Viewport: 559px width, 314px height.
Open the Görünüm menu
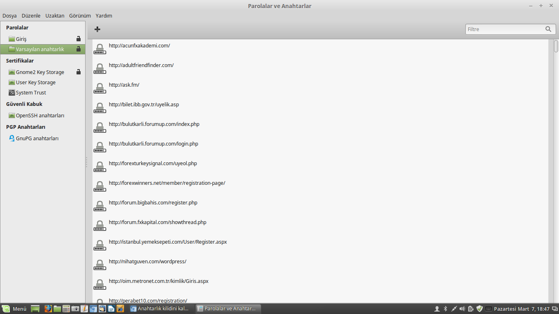[80, 16]
